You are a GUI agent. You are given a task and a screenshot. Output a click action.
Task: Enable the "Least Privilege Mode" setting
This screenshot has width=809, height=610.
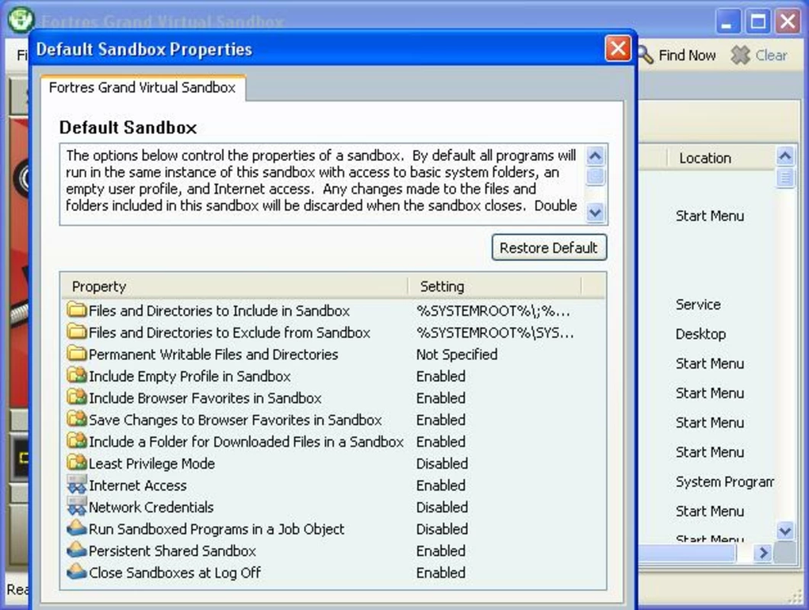coord(440,463)
